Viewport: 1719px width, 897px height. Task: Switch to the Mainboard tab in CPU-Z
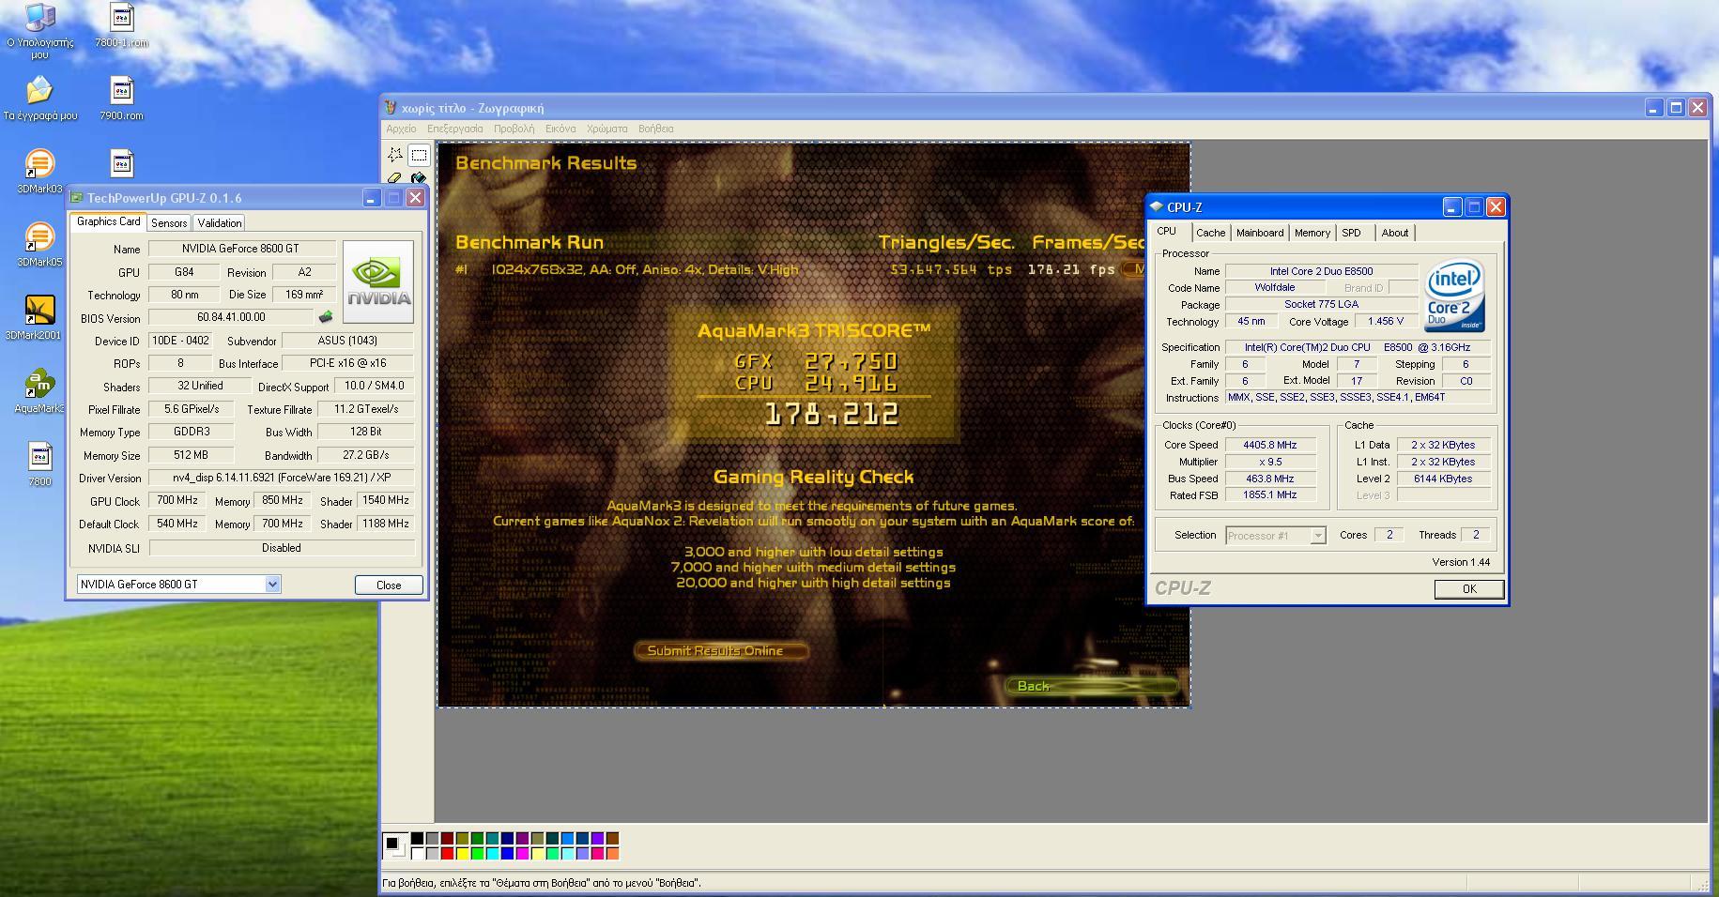click(1260, 233)
